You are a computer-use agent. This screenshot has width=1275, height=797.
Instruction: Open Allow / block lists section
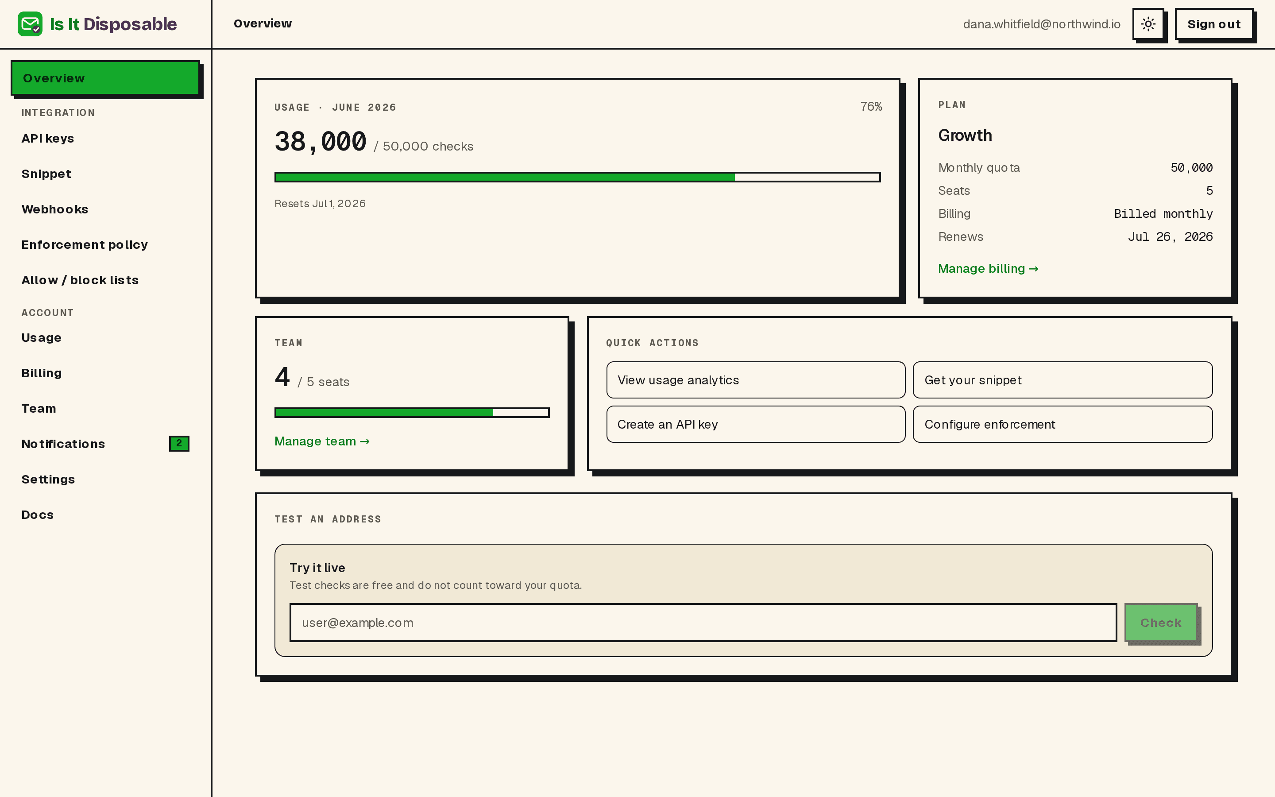point(105,280)
